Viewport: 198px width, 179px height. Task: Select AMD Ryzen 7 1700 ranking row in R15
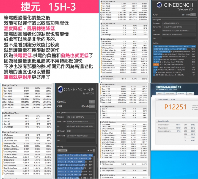pos(75,162)
